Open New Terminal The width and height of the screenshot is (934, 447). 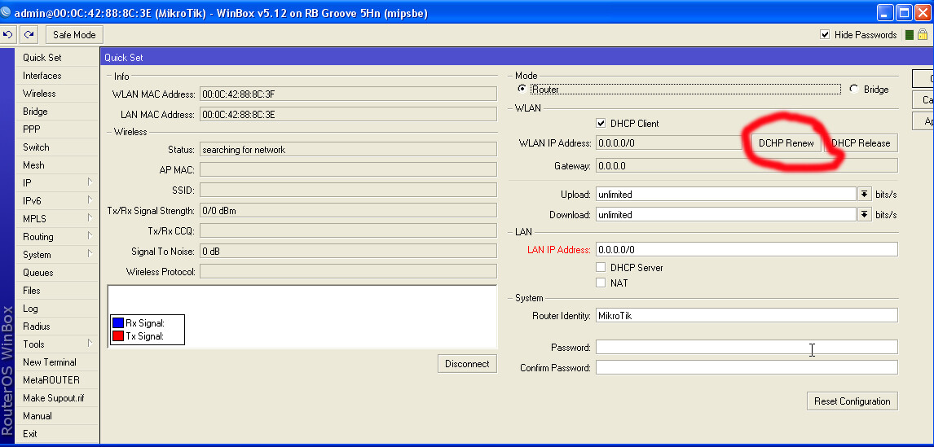pyautogui.click(x=56, y=362)
